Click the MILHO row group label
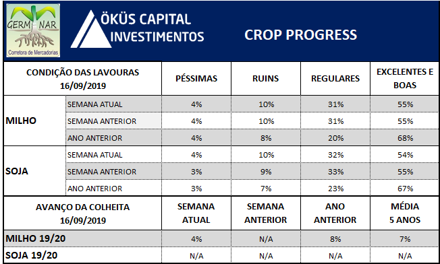The height and width of the screenshot is (264, 440). pyautogui.click(x=21, y=121)
